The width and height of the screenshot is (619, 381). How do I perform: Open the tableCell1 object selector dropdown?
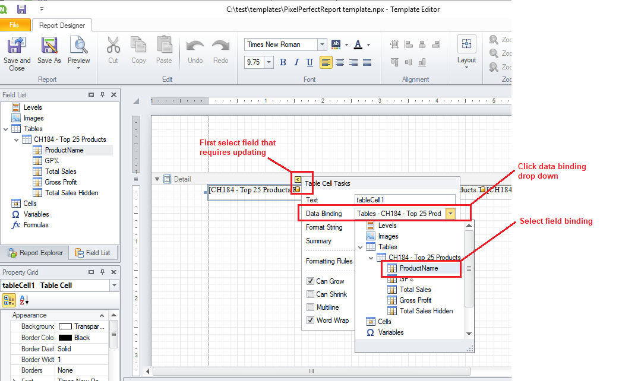(x=114, y=285)
